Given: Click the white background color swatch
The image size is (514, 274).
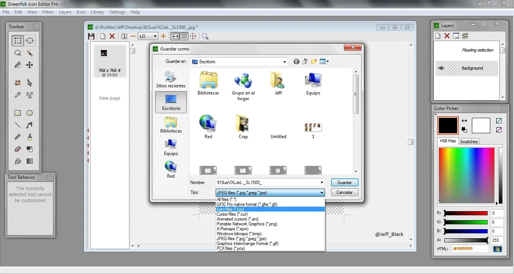Looking at the screenshot, I should 481,125.
